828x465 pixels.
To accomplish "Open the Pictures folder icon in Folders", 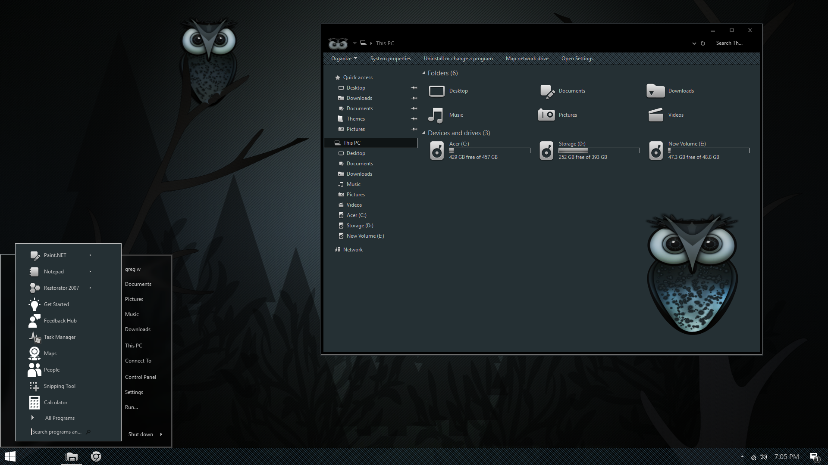I will click(x=546, y=115).
